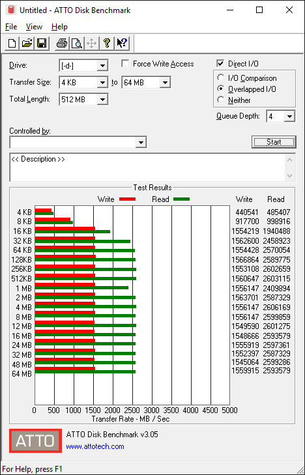
Task: Open Print Preview toolbar icon
Action: coord(77,43)
